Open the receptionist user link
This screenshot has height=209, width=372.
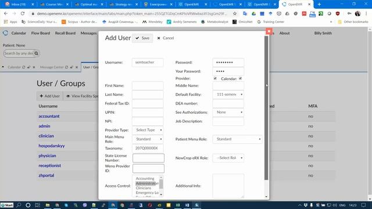50,165
